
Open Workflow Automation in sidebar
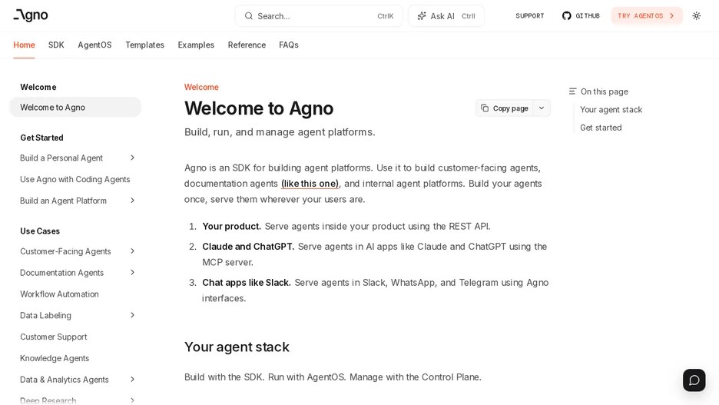[60, 294]
